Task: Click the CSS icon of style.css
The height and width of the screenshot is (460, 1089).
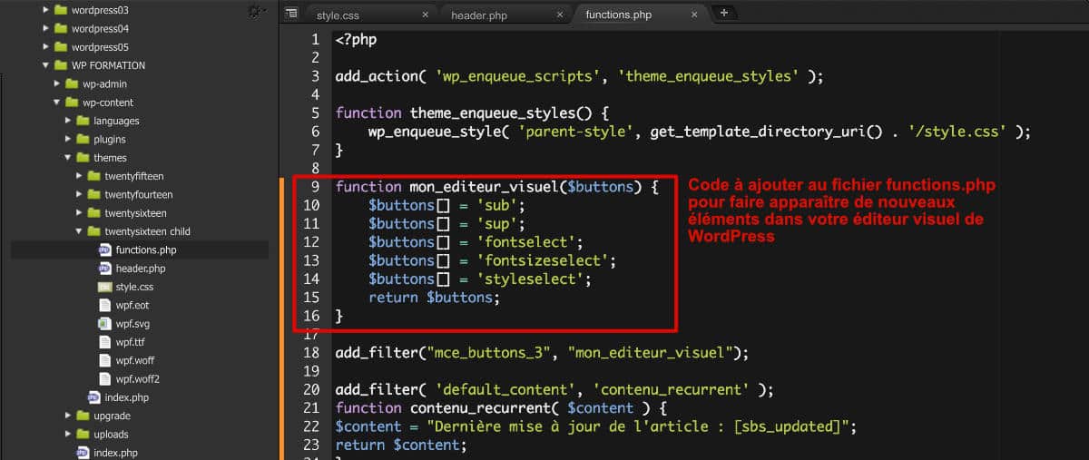Action: pos(104,287)
